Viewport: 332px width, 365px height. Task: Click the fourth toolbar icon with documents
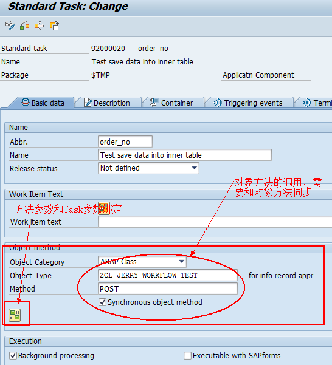tap(54, 26)
